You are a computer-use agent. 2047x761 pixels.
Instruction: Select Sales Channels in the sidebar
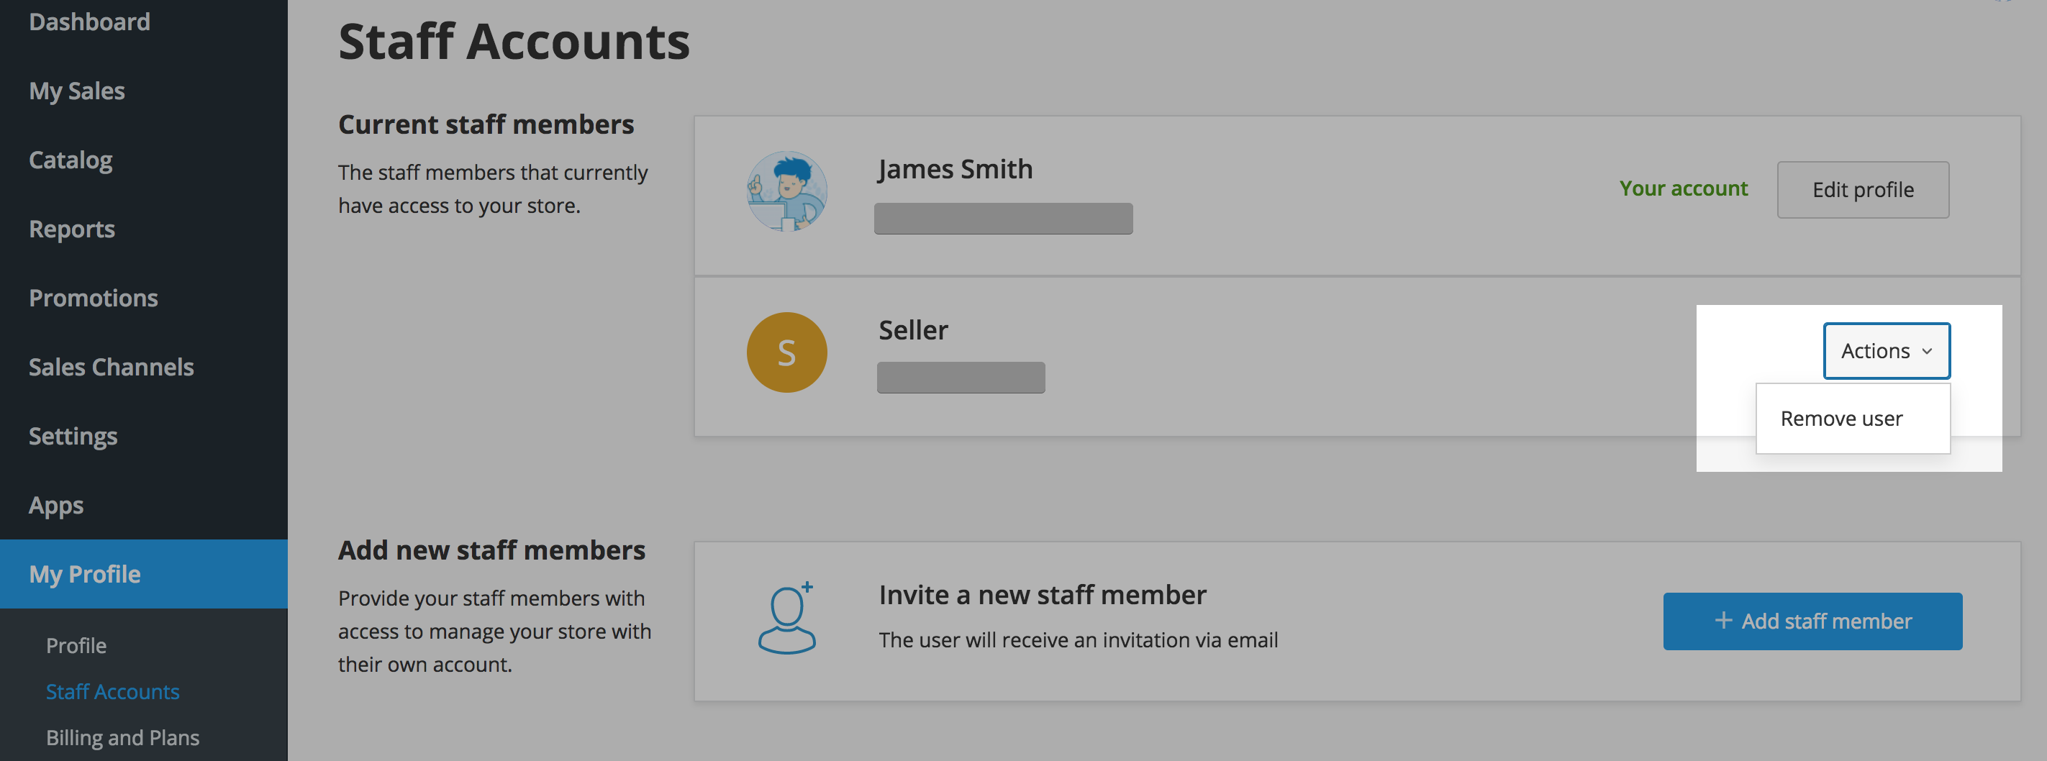click(x=111, y=367)
